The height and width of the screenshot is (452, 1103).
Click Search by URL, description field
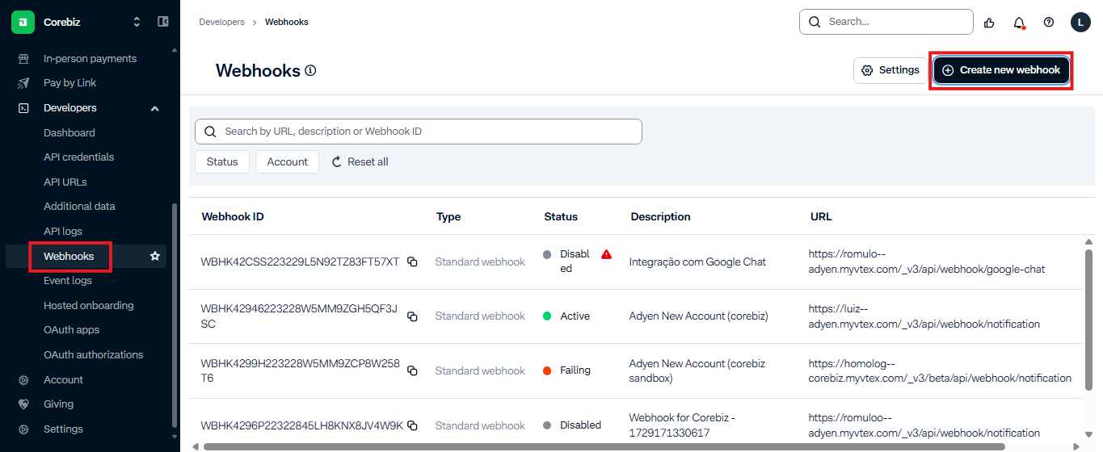point(419,132)
